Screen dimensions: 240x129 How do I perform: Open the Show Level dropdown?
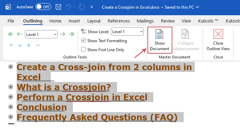pyautogui.click(x=127, y=31)
